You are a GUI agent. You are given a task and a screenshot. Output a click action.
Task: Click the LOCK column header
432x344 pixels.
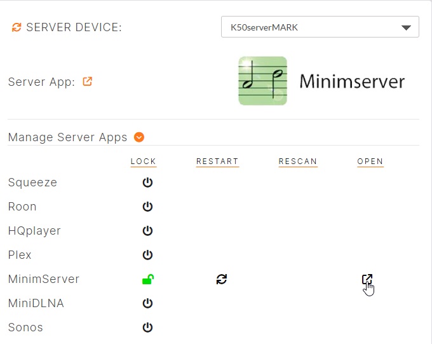pos(143,162)
